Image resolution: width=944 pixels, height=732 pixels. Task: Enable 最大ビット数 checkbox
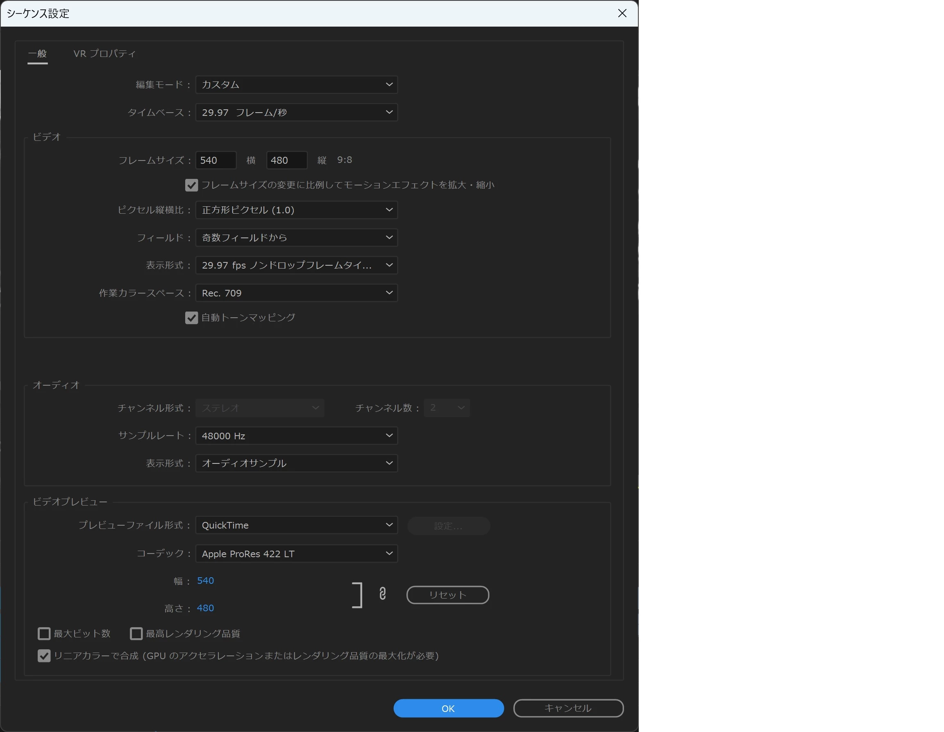point(44,633)
